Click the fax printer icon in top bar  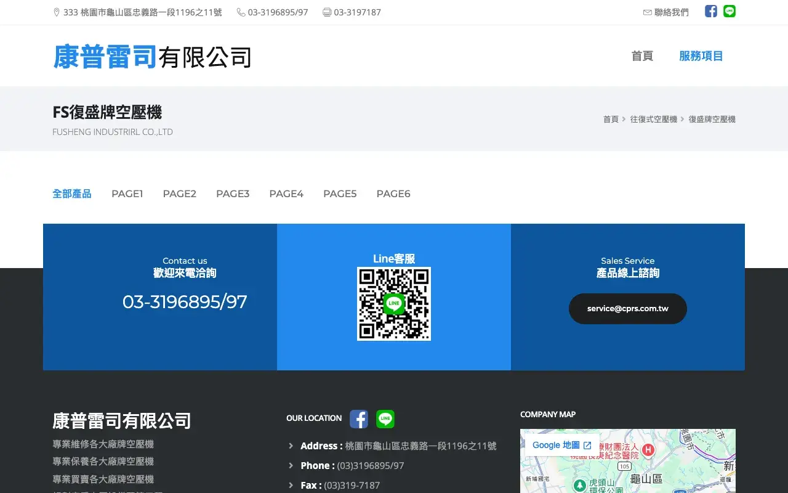coord(327,12)
